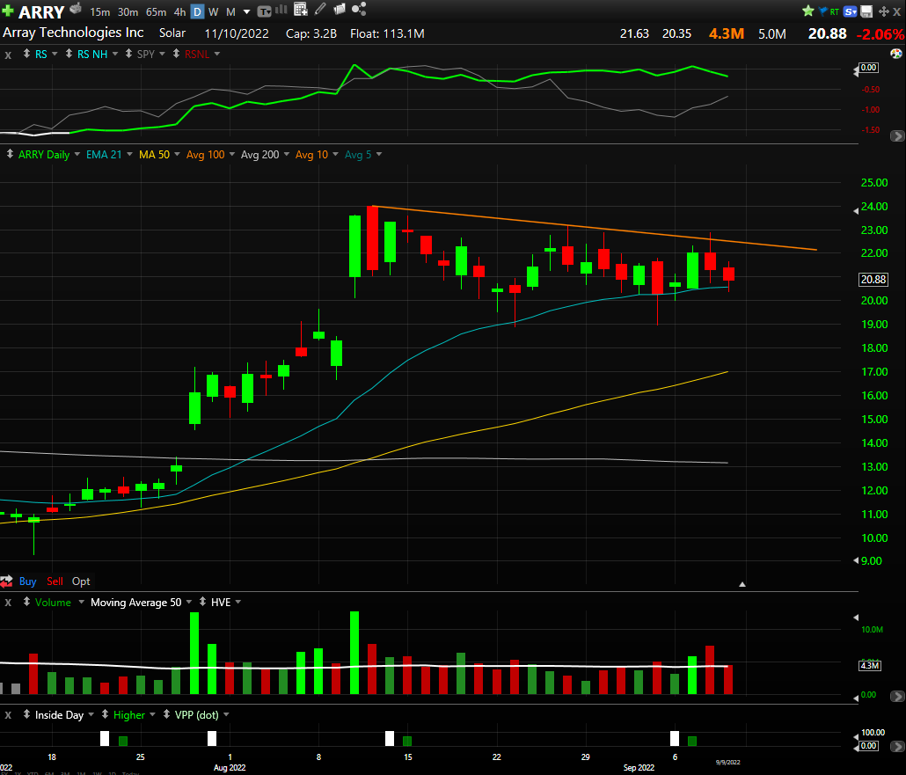The height and width of the screenshot is (775, 906).
Task: Open the Avg 10 dropdown
Action: pos(336,154)
